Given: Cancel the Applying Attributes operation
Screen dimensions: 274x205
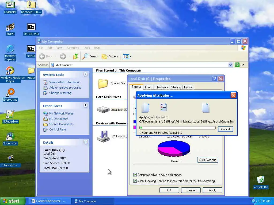Looking at the screenshot, I should click(225, 129).
